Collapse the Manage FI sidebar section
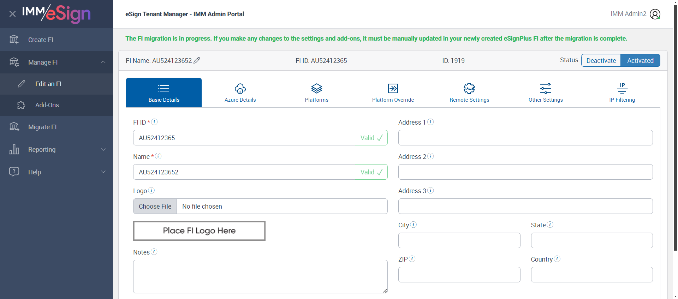This screenshot has width=678, height=299. 103,62
